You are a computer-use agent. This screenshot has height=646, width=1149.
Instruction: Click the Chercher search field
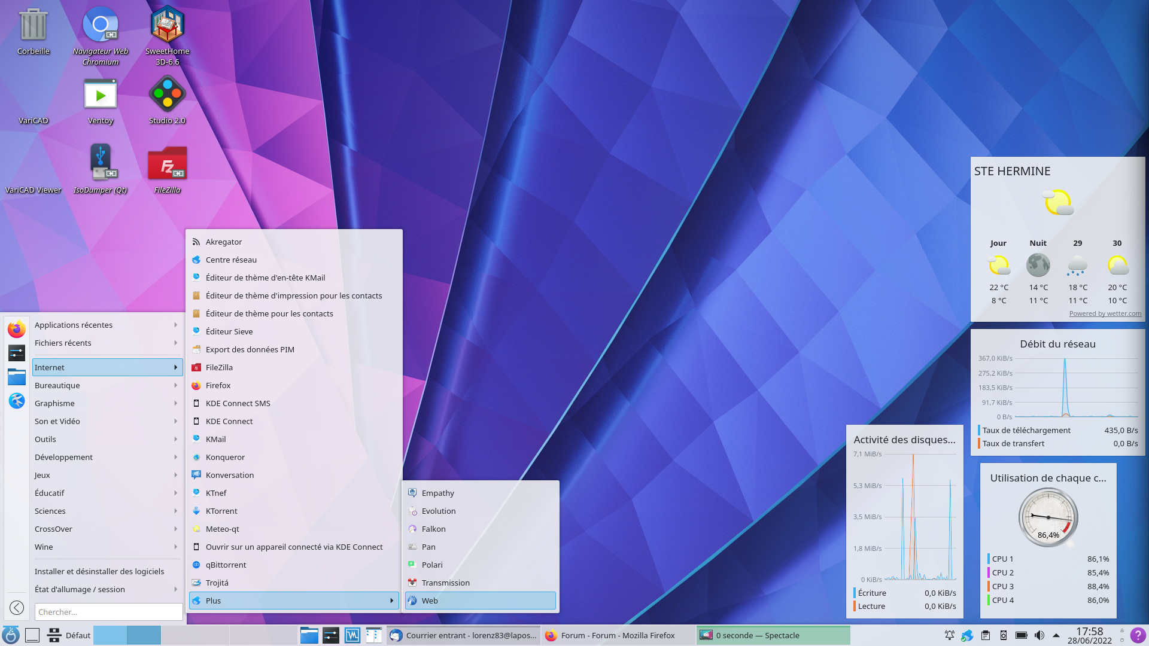pos(109,612)
